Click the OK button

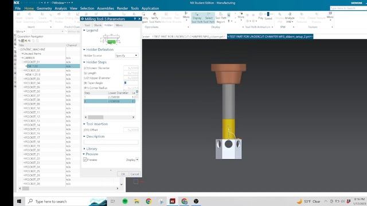point(123,174)
